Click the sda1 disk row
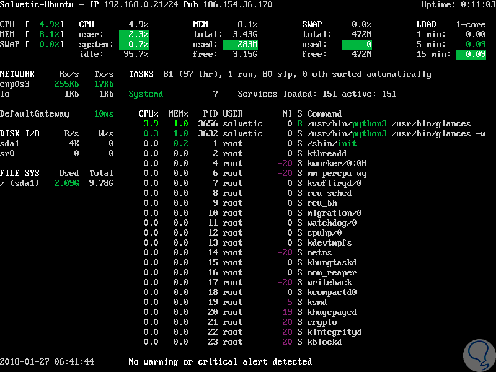This screenshot has height=372, width=496. pyautogui.click(x=57, y=144)
